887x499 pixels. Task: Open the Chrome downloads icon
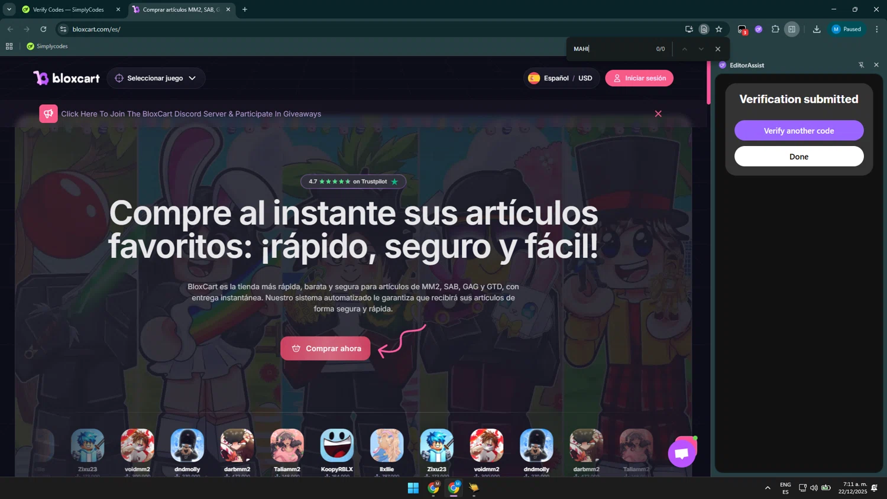(817, 29)
